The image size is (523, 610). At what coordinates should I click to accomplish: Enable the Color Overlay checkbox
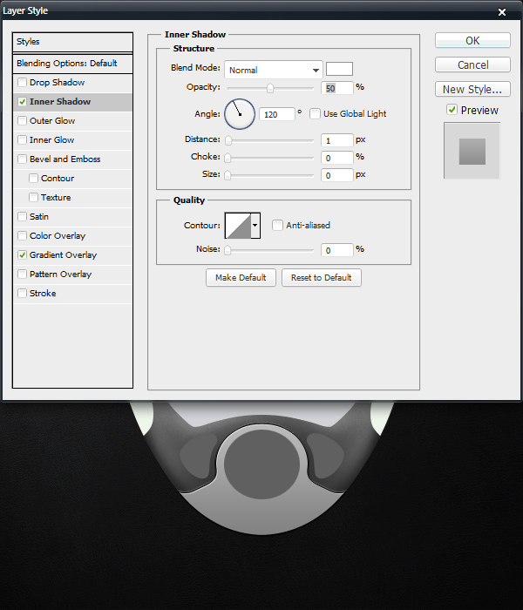pos(22,236)
